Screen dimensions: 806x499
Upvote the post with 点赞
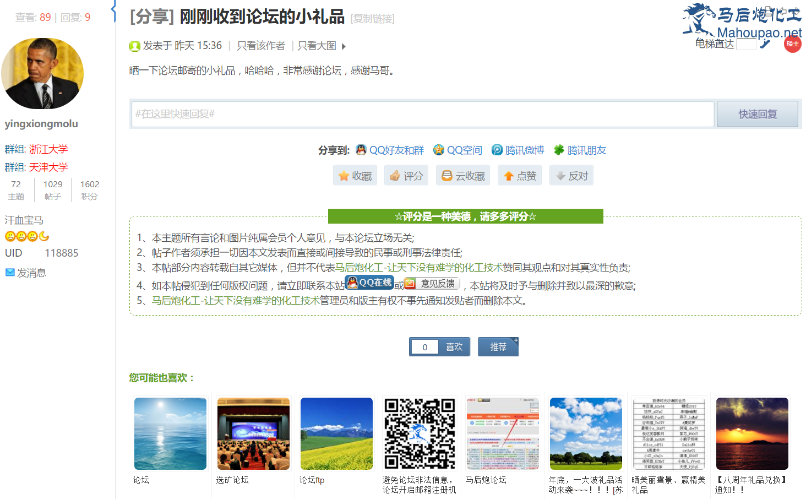[x=519, y=176]
